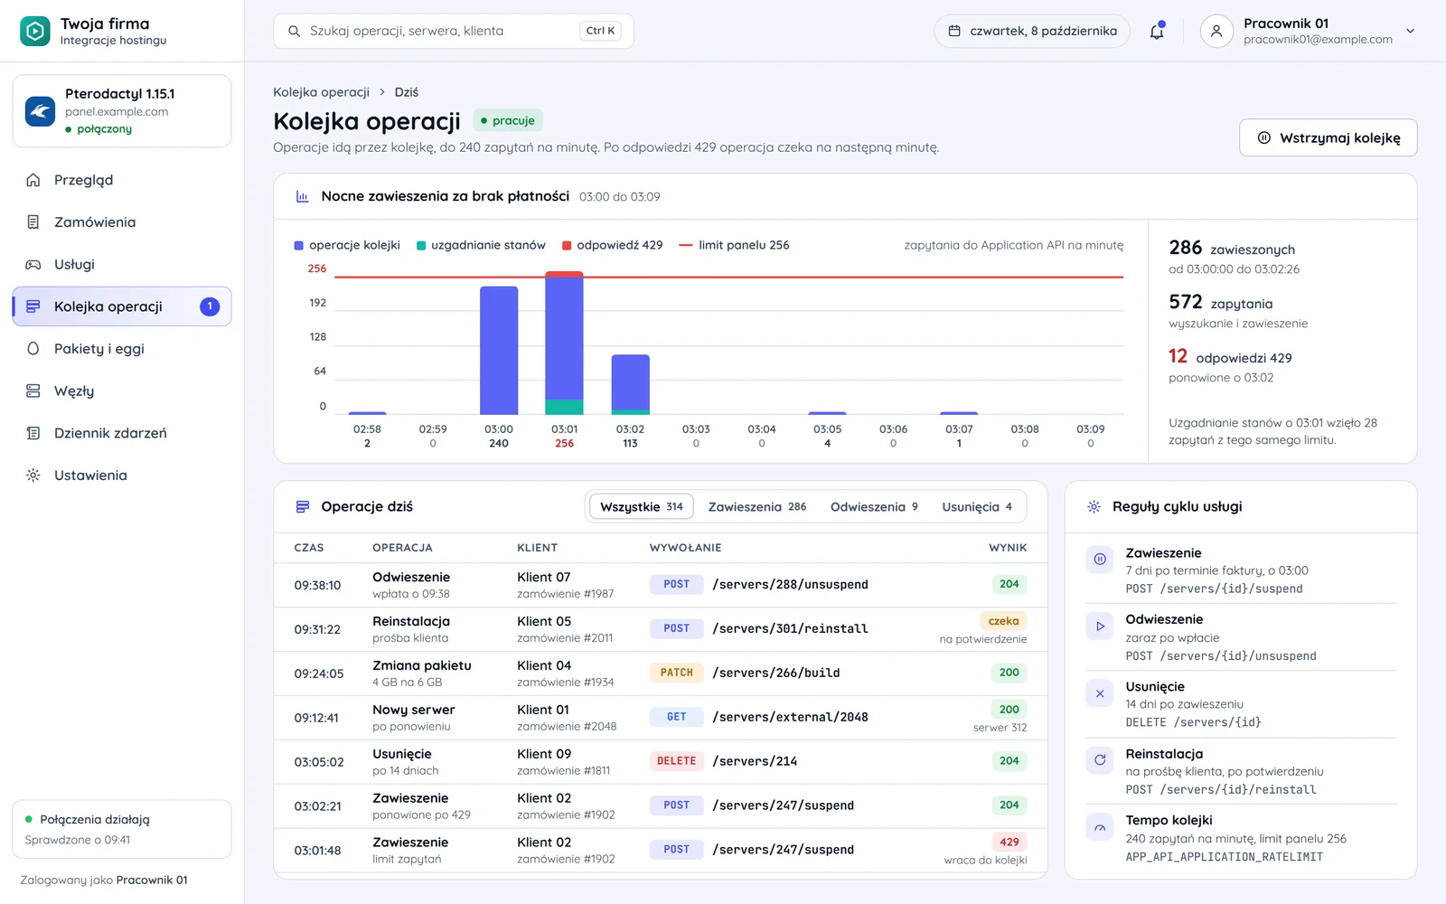Open Dziennik zdarzeń page
The height and width of the screenshot is (904, 1446).
(x=122, y=433)
